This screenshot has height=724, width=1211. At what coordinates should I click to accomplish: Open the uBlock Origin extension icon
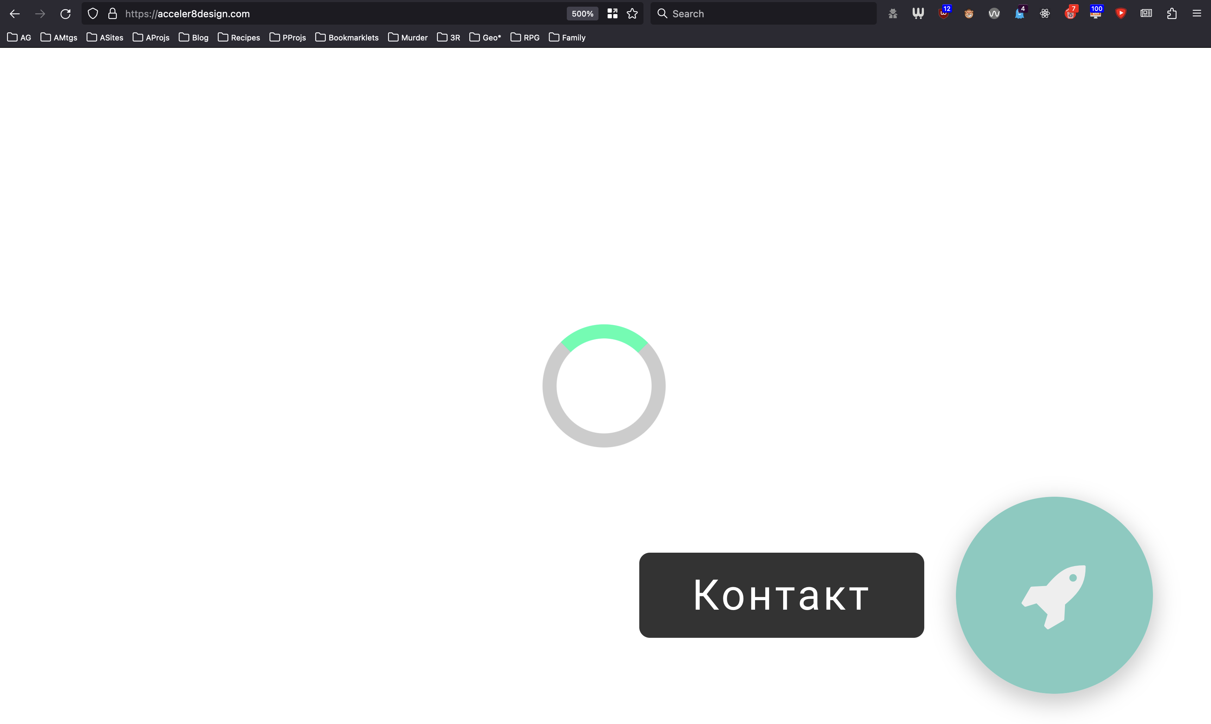pyautogui.click(x=943, y=14)
